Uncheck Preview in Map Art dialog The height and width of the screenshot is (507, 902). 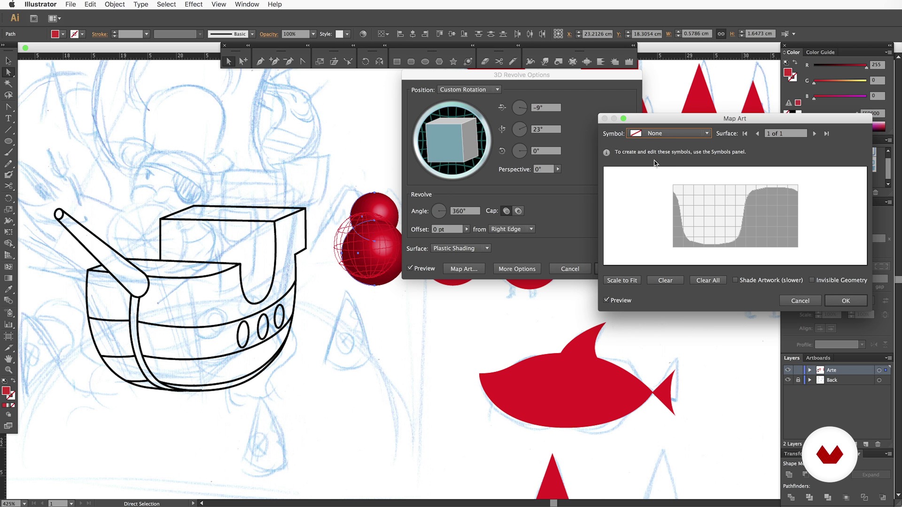607,300
